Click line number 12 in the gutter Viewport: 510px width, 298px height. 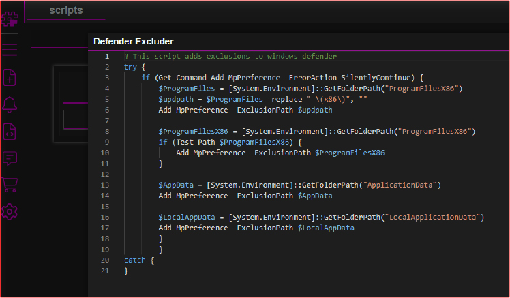[105, 174]
